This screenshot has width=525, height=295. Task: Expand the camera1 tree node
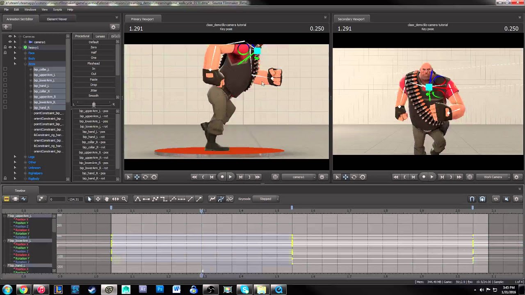click(x=25, y=42)
